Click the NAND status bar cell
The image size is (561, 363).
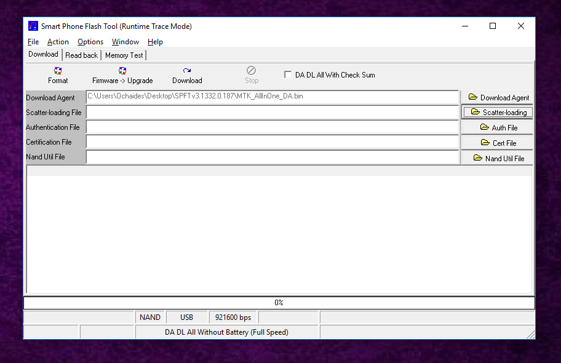[150, 317]
